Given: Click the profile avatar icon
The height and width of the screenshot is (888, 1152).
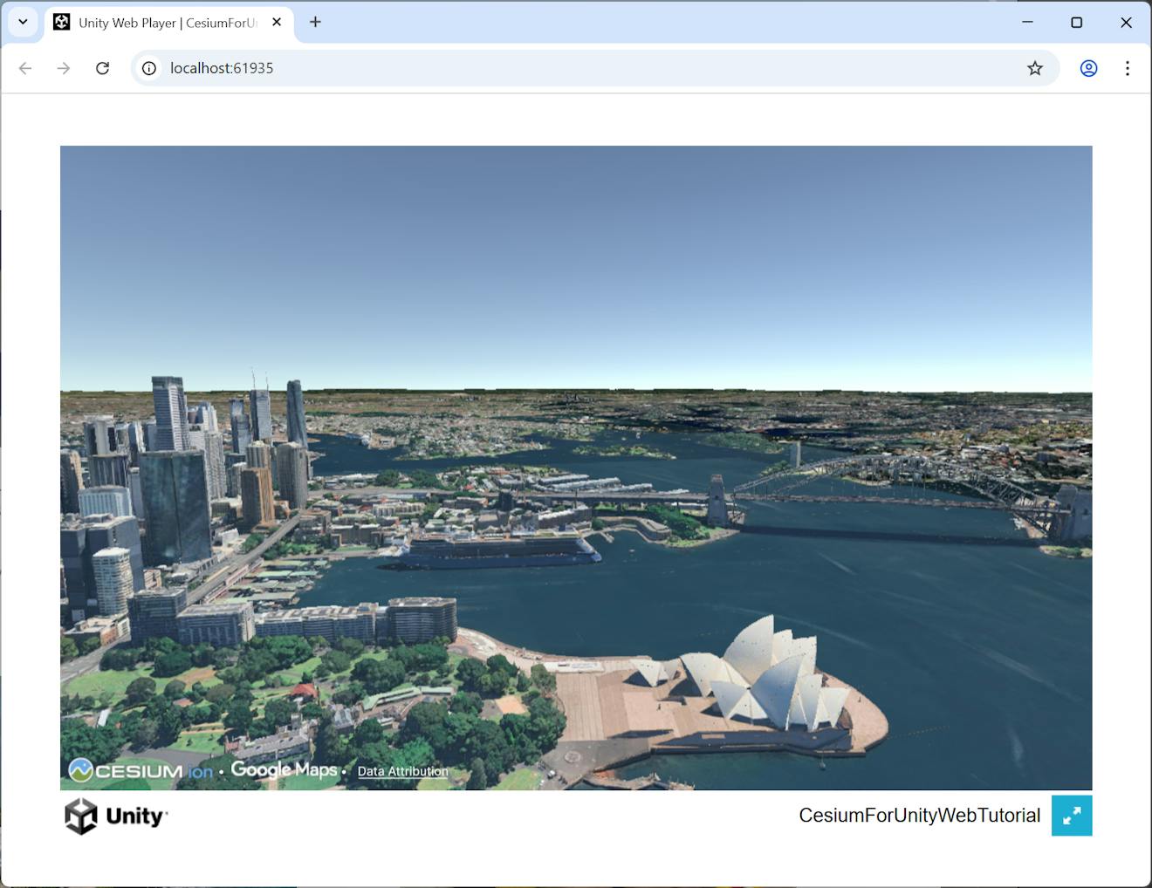Looking at the screenshot, I should pyautogui.click(x=1088, y=67).
